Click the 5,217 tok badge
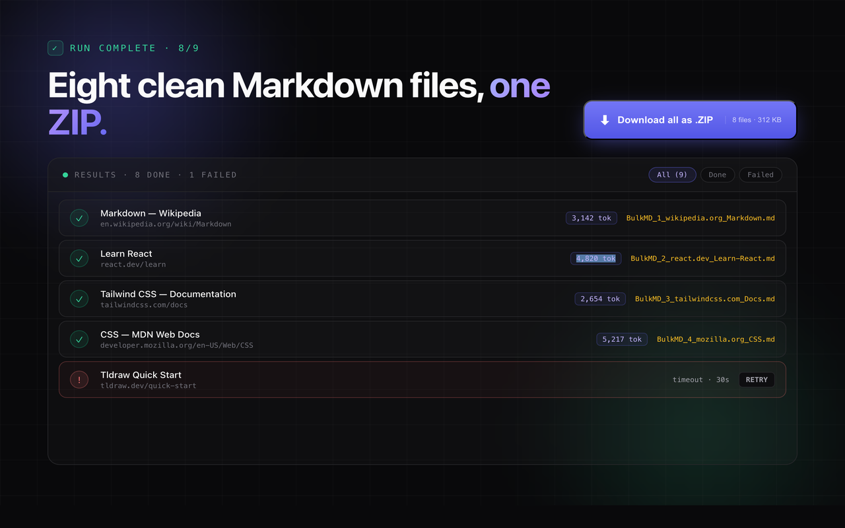 [622, 339]
